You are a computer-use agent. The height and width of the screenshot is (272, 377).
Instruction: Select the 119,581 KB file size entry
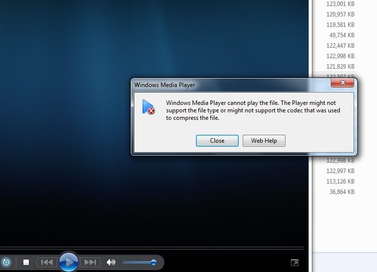[x=340, y=25]
